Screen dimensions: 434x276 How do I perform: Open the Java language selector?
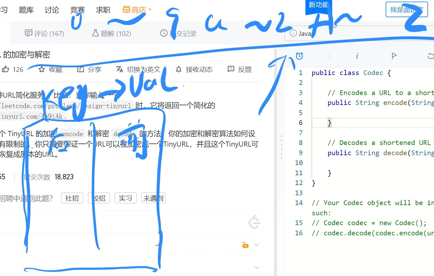click(359, 33)
